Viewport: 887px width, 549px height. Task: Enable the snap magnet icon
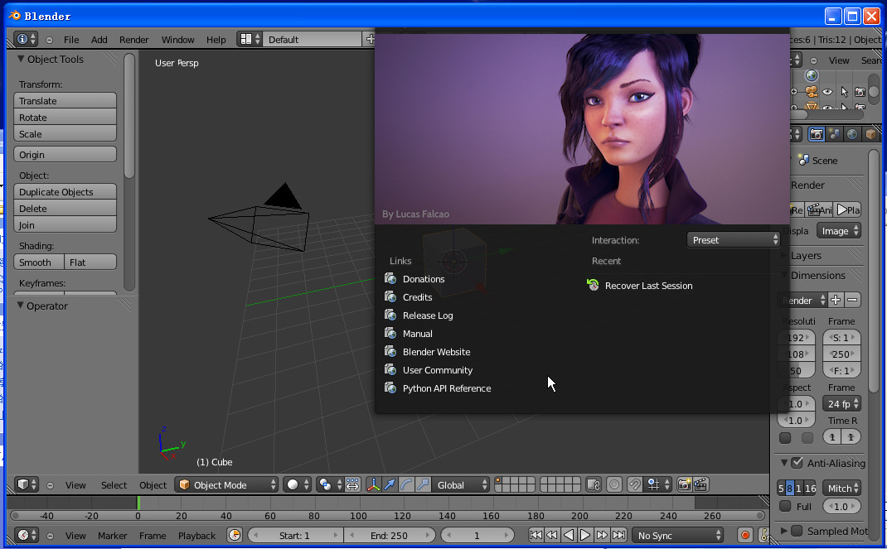636,484
